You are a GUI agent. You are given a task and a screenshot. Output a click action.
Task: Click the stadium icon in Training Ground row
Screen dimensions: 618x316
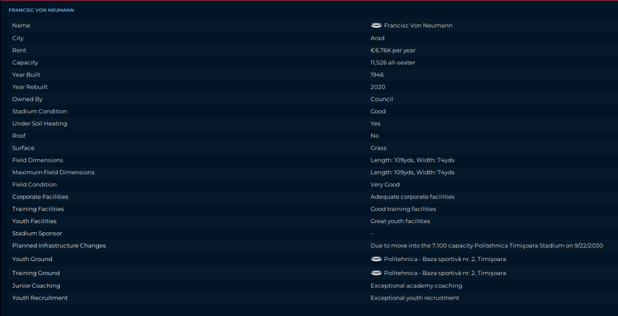pyautogui.click(x=376, y=273)
